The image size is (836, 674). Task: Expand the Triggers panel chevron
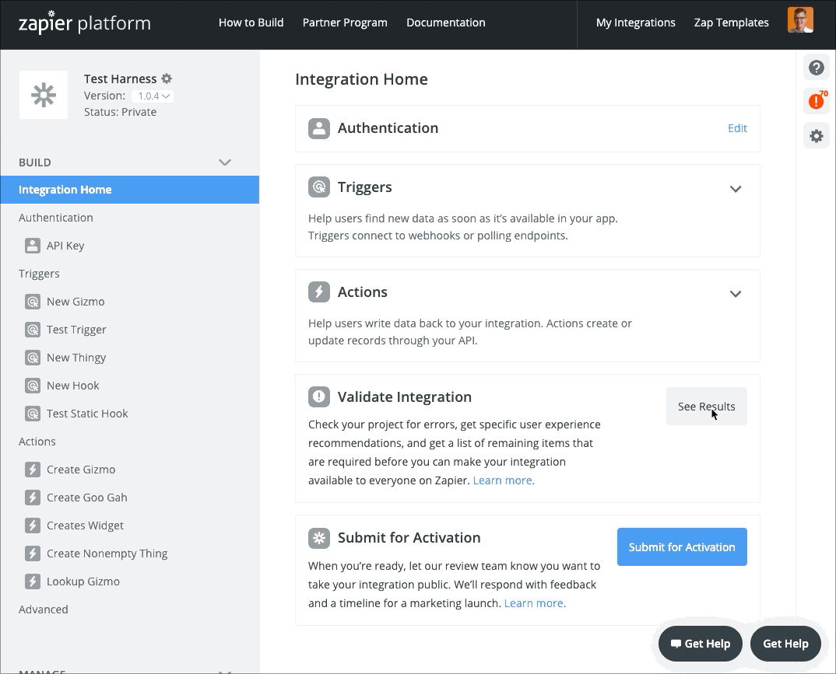(x=736, y=189)
